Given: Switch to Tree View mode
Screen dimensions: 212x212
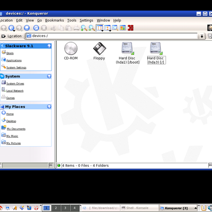Looking at the screenshot, I should (107, 28).
